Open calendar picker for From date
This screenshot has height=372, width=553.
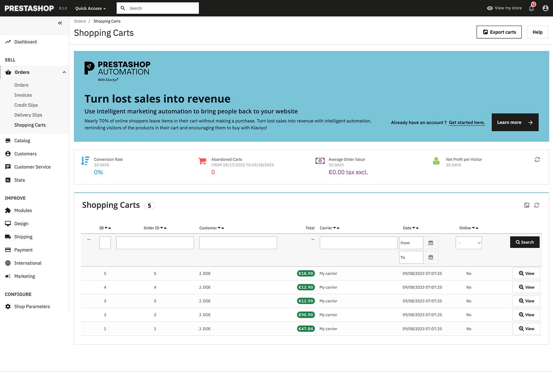[431, 243]
